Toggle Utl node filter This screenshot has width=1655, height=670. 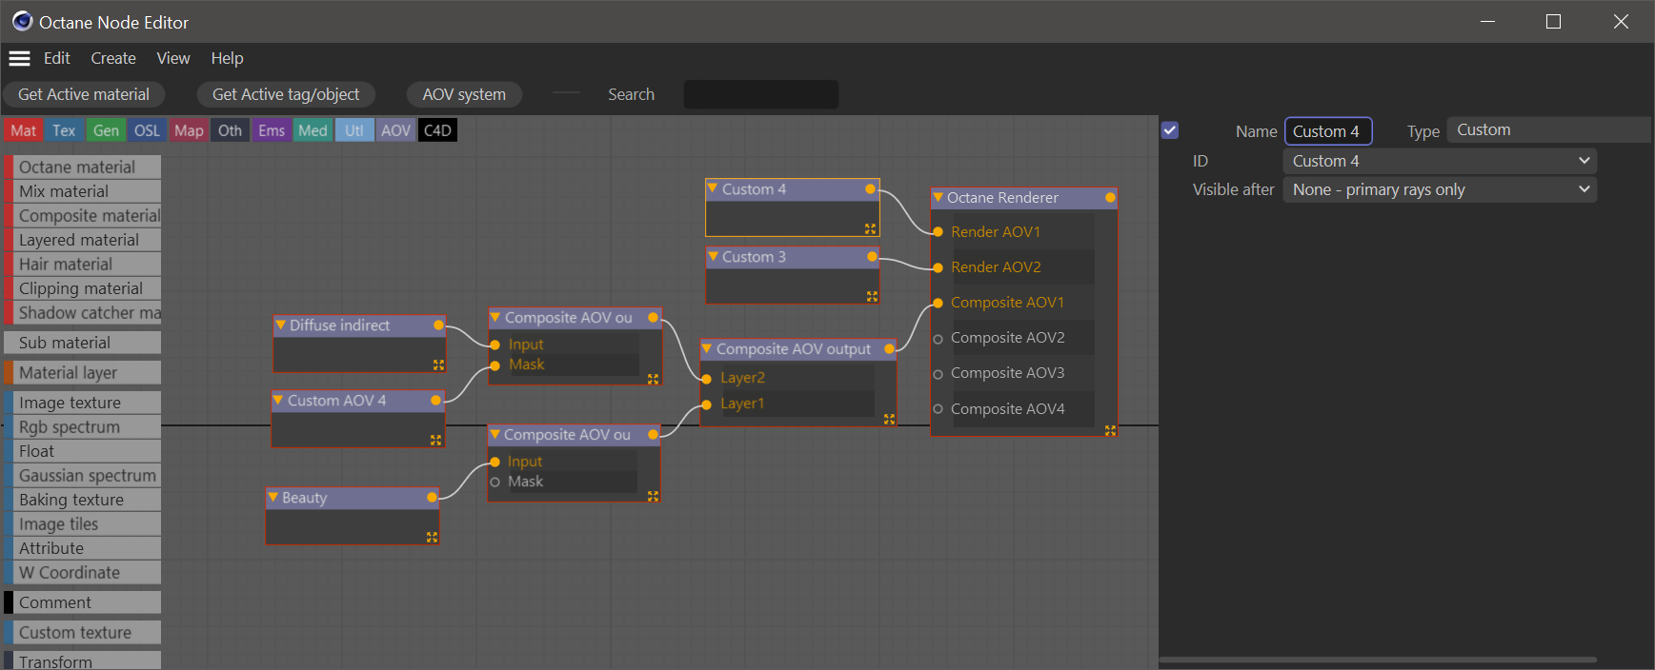(x=353, y=130)
